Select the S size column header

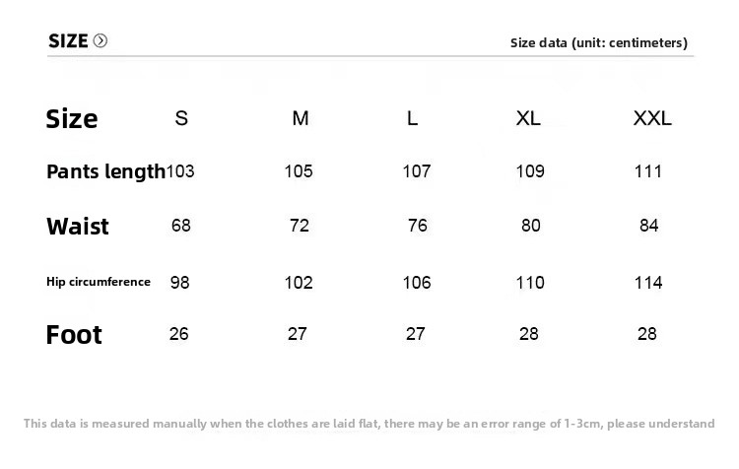point(181,118)
